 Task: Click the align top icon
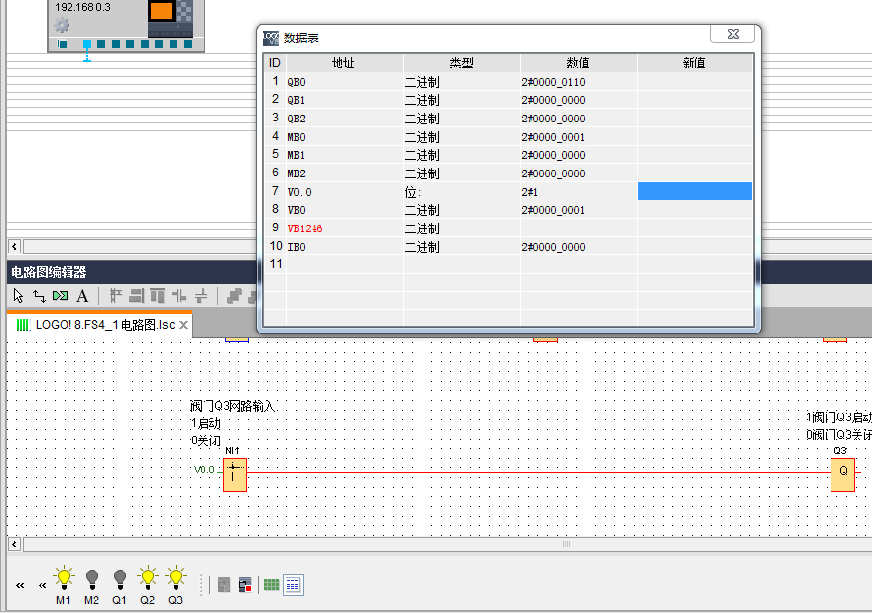158,296
